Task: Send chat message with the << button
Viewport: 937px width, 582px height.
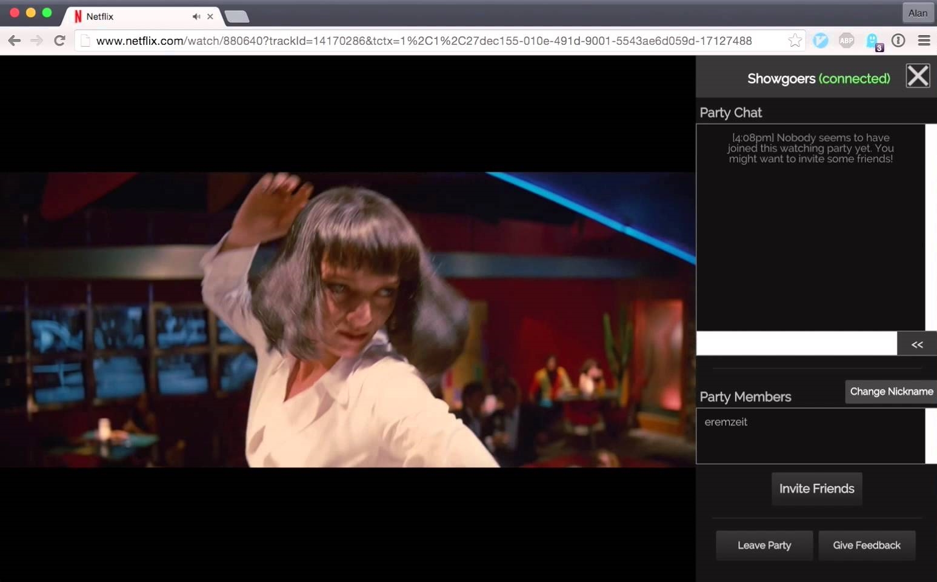Action: pyautogui.click(x=917, y=344)
